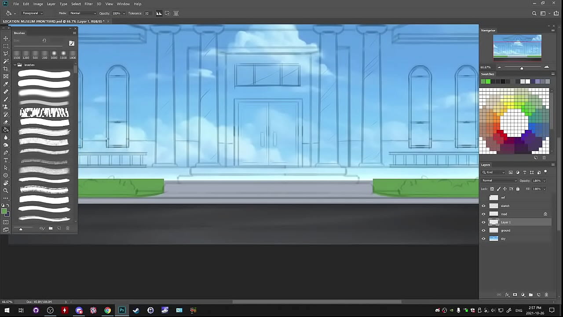Open the Layer menu
Screen dimensions: 563x317
[x=51, y=4]
